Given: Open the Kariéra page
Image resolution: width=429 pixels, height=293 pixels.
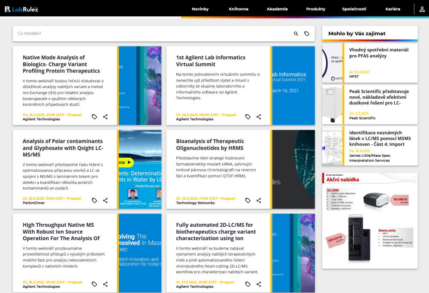Looking at the screenshot, I should [393, 9].
